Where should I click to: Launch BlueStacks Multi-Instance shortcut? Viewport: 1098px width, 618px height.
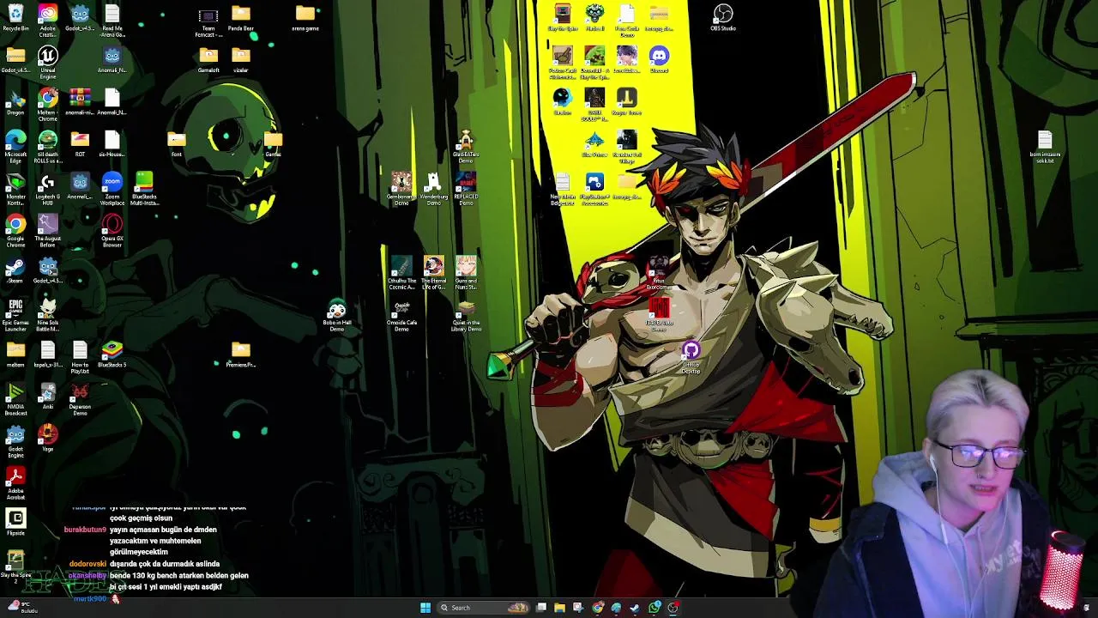[144, 189]
